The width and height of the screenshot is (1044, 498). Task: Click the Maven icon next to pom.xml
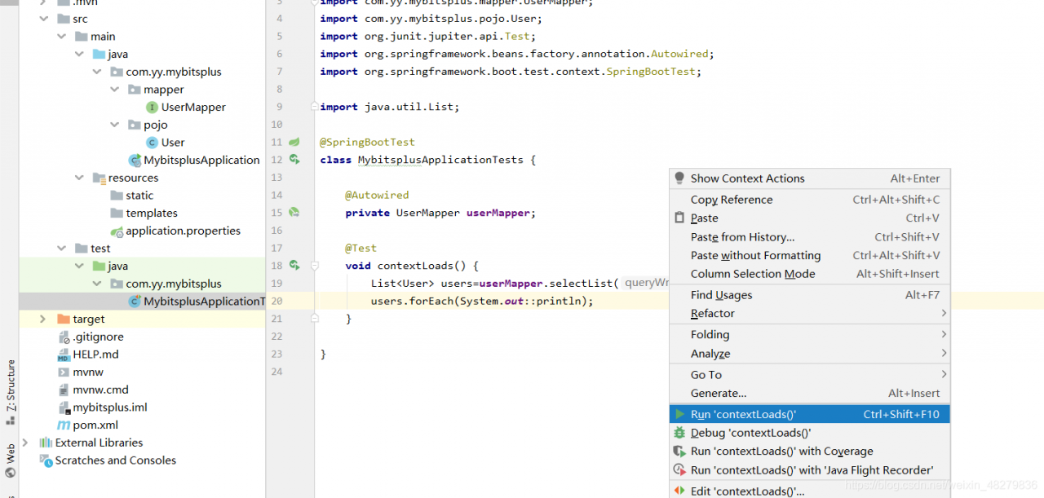[x=64, y=425]
